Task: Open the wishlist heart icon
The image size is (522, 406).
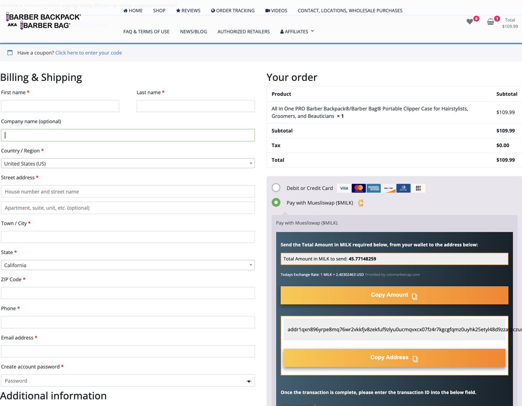Action: [x=469, y=22]
